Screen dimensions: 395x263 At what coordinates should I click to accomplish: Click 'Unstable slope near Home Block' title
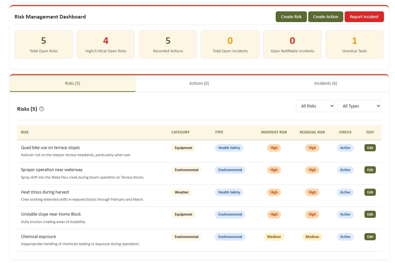point(51,214)
